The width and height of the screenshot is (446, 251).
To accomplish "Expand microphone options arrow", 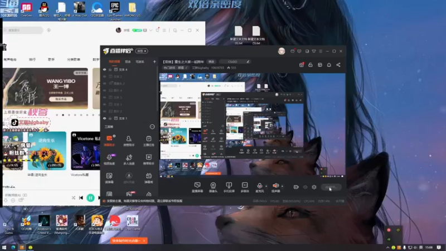I will point(266,186).
